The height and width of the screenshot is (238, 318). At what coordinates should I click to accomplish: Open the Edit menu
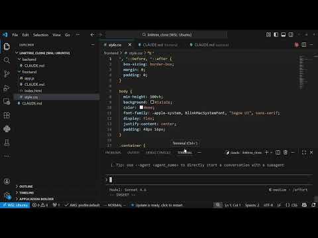tap(25, 35)
